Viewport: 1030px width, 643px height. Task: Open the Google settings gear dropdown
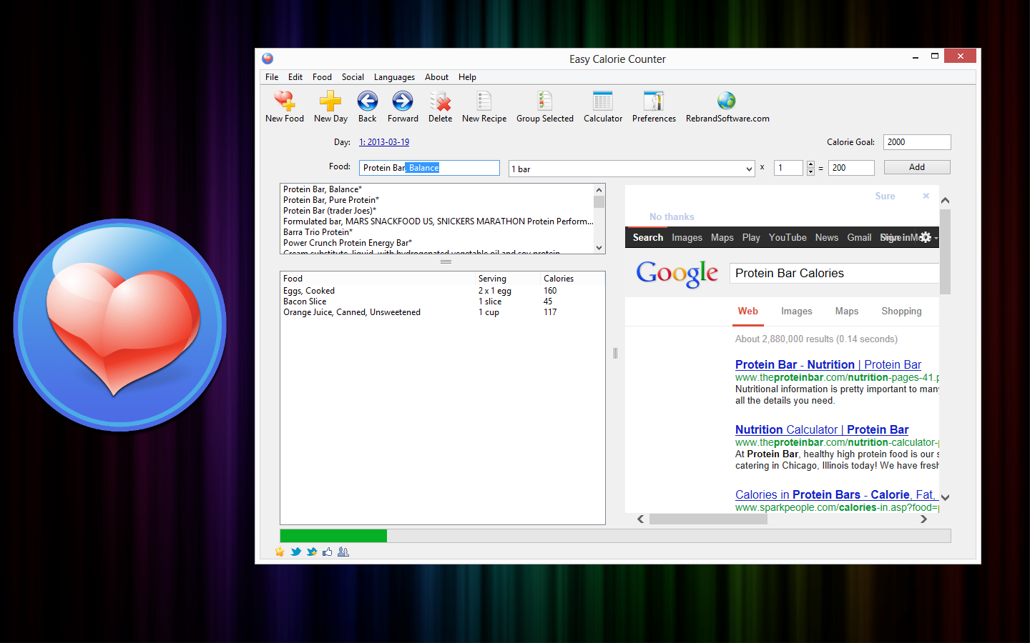tap(927, 237)
